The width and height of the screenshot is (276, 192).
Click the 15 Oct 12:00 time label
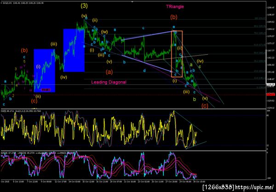point(88,181)
